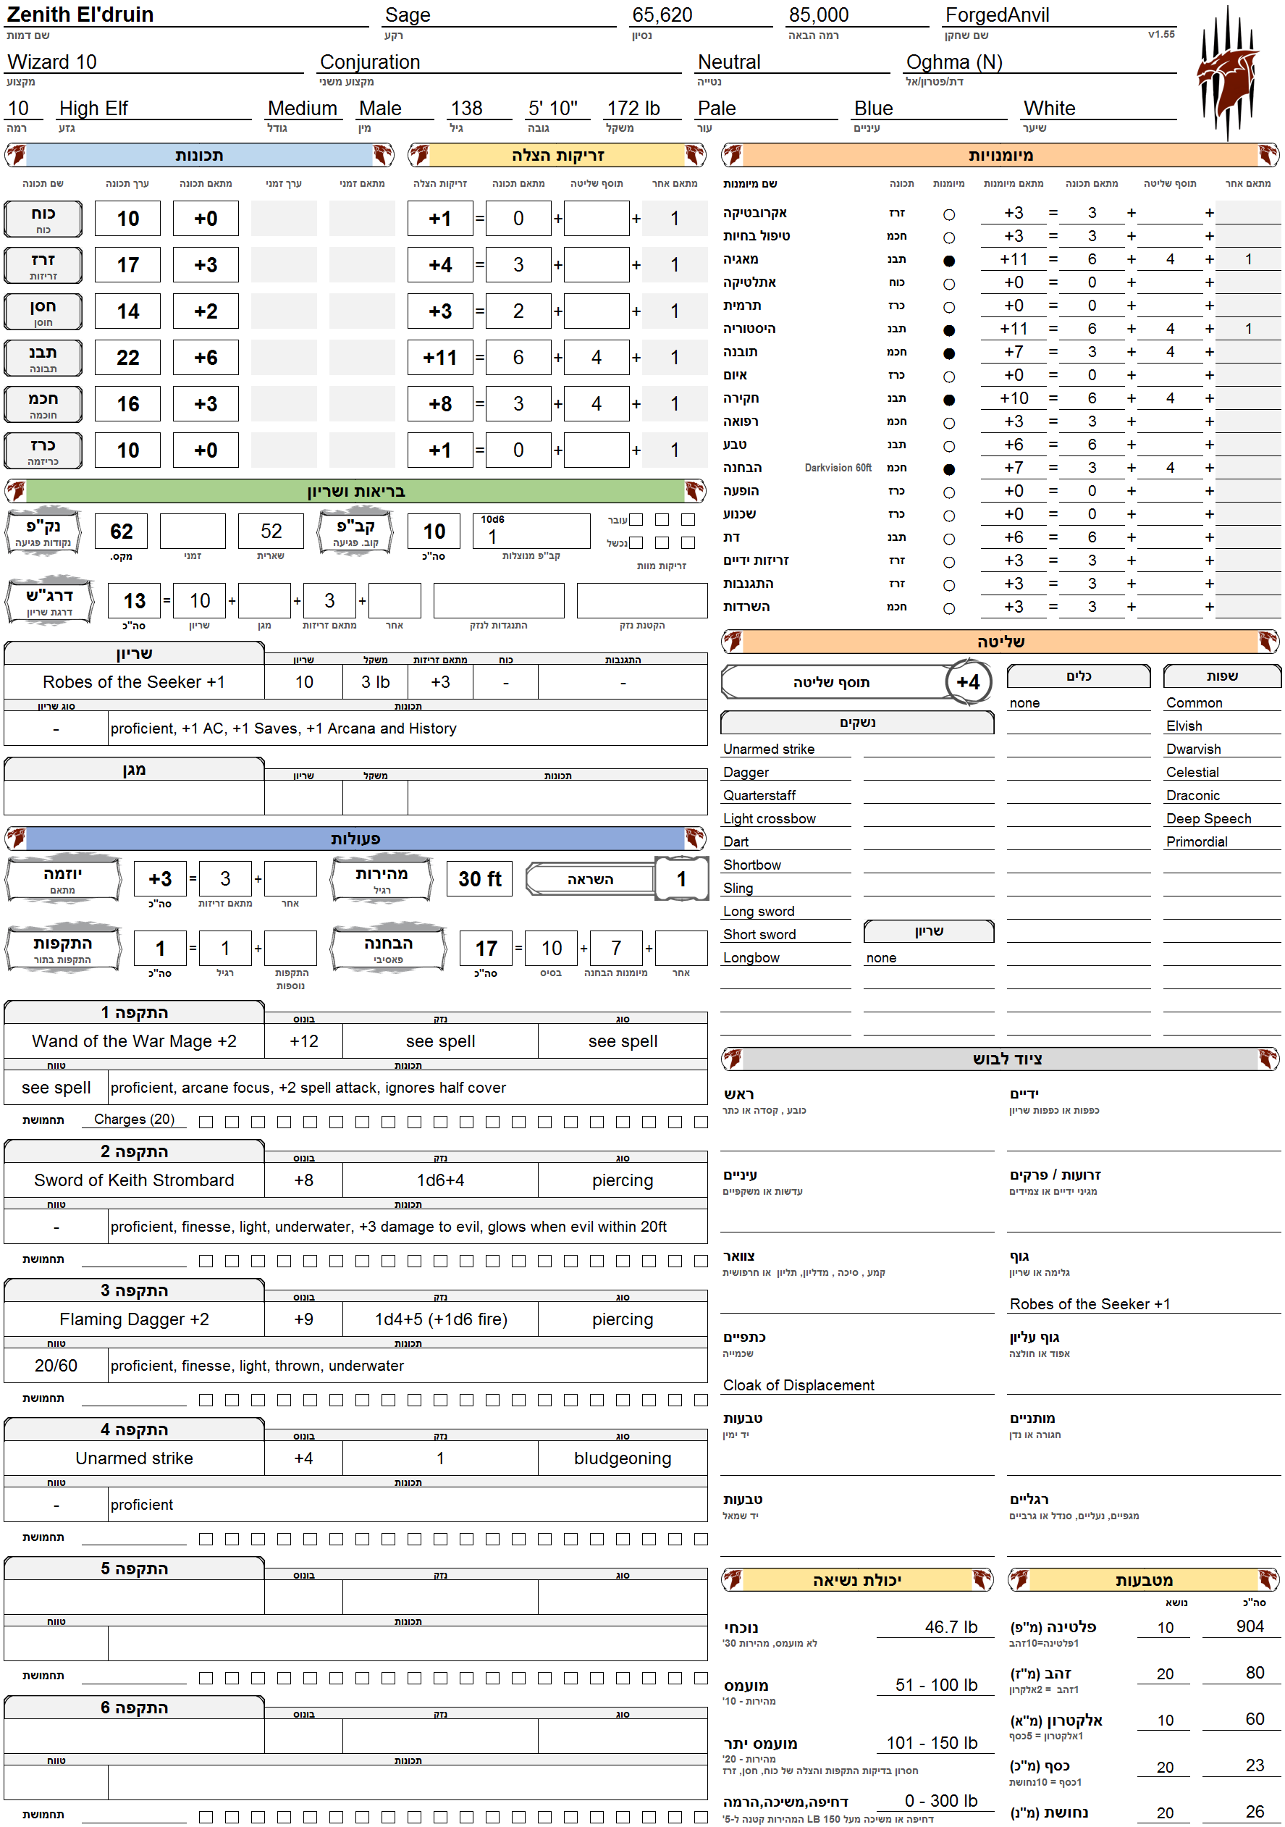Select the 10d6 hit dice field

point(531,532)
